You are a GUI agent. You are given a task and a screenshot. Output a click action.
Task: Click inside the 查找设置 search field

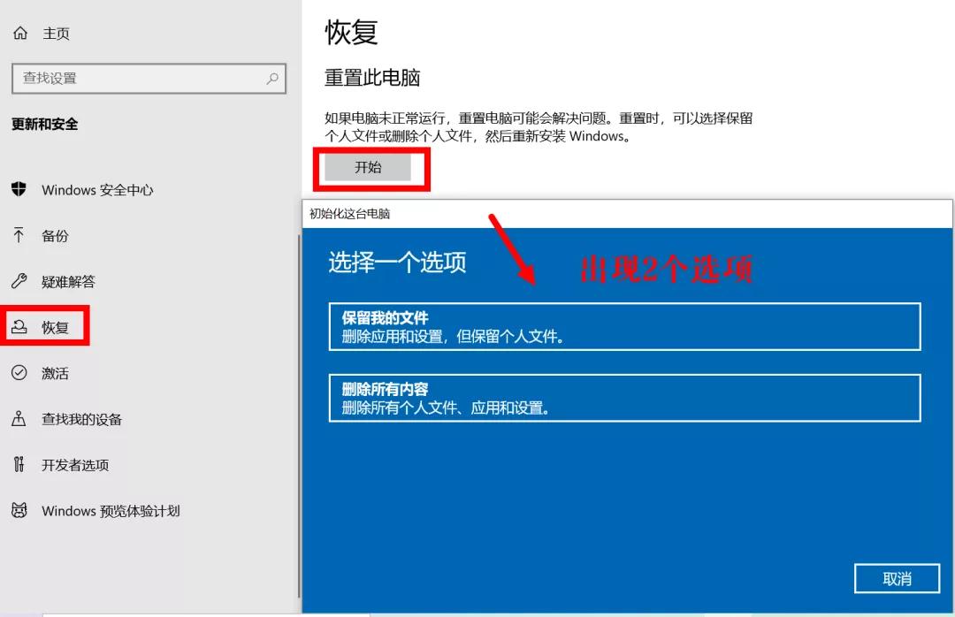133,78
